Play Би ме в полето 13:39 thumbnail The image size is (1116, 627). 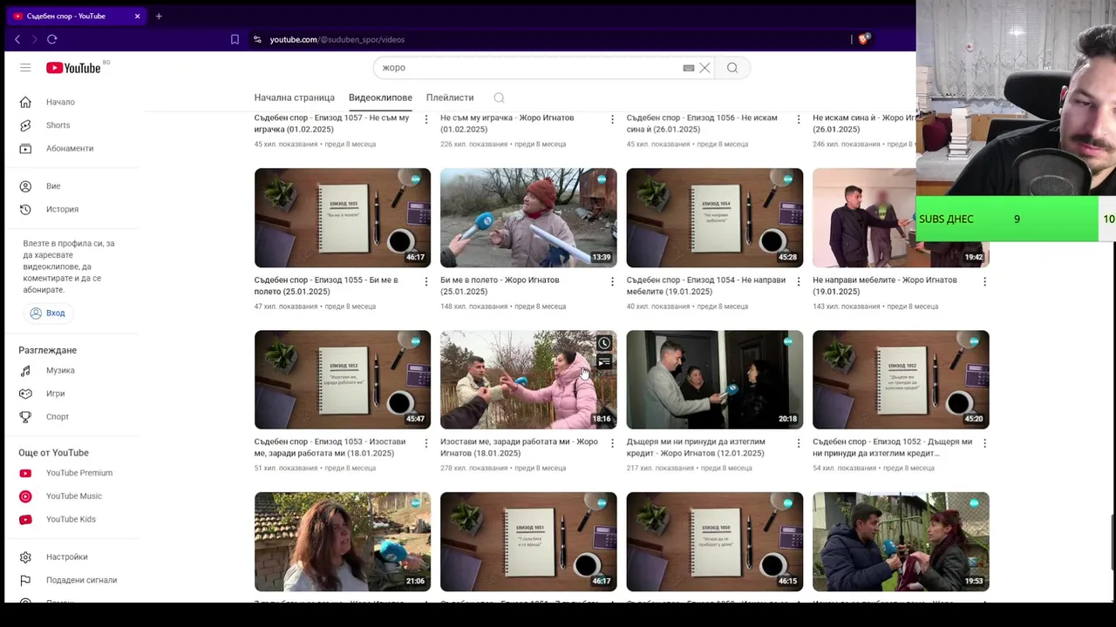pos(528,218)
